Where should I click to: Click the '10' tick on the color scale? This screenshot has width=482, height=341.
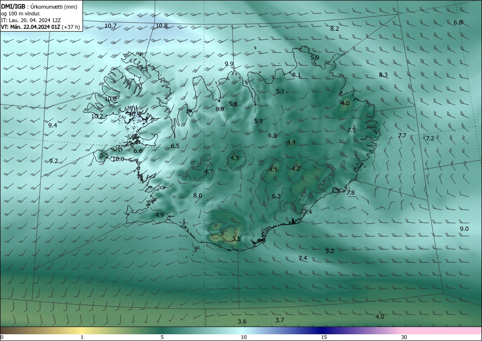[243, 337]
